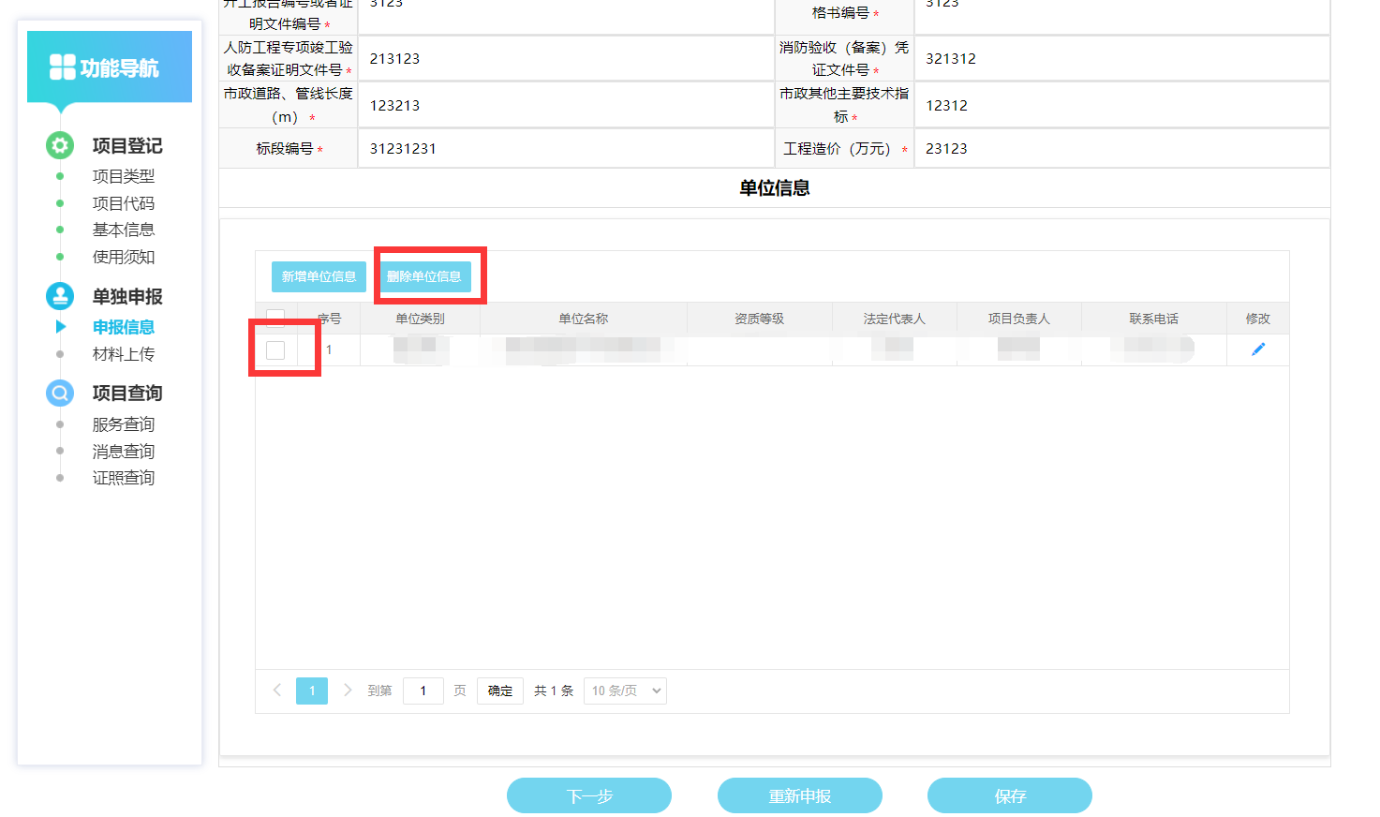Open 材料上传 in the sidebar
This screenshot has width=1380, height=817.
click(123, 354)
